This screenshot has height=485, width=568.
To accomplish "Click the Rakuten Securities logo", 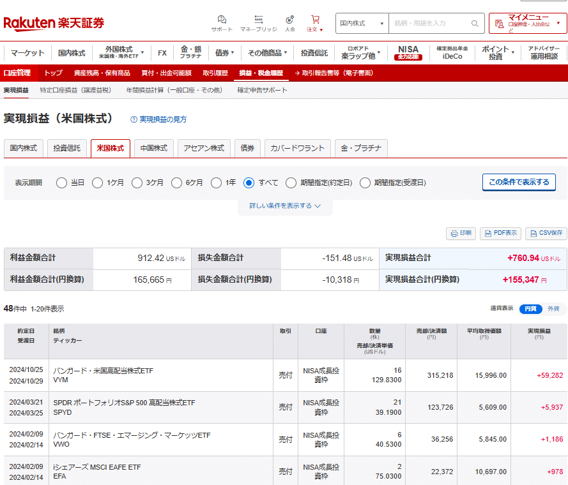I will pyautogui.click(x=54, y=23).
